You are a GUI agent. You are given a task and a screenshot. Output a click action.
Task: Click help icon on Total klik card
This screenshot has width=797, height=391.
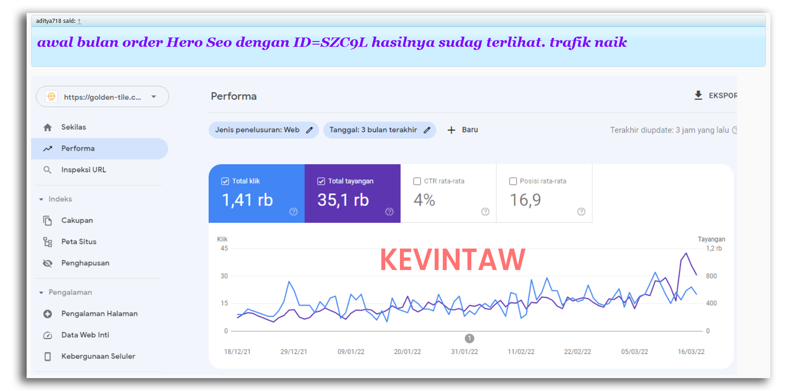pyautogui.click(x=293, y=211)
